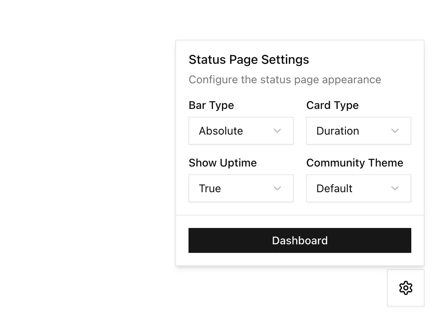Open the Community Theme dropdown
Viewport: 437px width, 319px height.
(x=358, y=188)
